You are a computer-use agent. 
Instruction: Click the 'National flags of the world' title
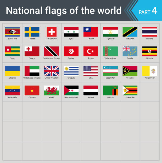click(x=64, y=11)
